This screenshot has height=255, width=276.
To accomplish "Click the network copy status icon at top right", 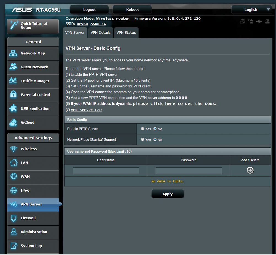I will pos(251,21).
